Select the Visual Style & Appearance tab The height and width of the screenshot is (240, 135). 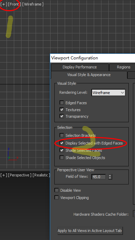89,75
